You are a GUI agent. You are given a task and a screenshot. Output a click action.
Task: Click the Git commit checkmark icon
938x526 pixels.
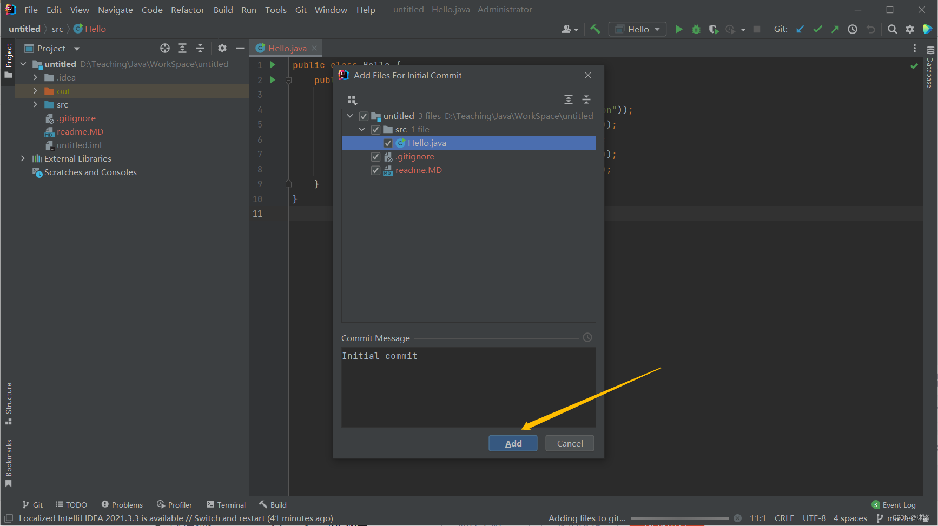click(x=817, y=29)
